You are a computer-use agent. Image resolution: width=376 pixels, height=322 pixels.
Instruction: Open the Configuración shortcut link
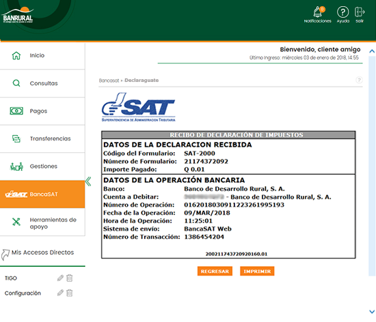[23, 293]
